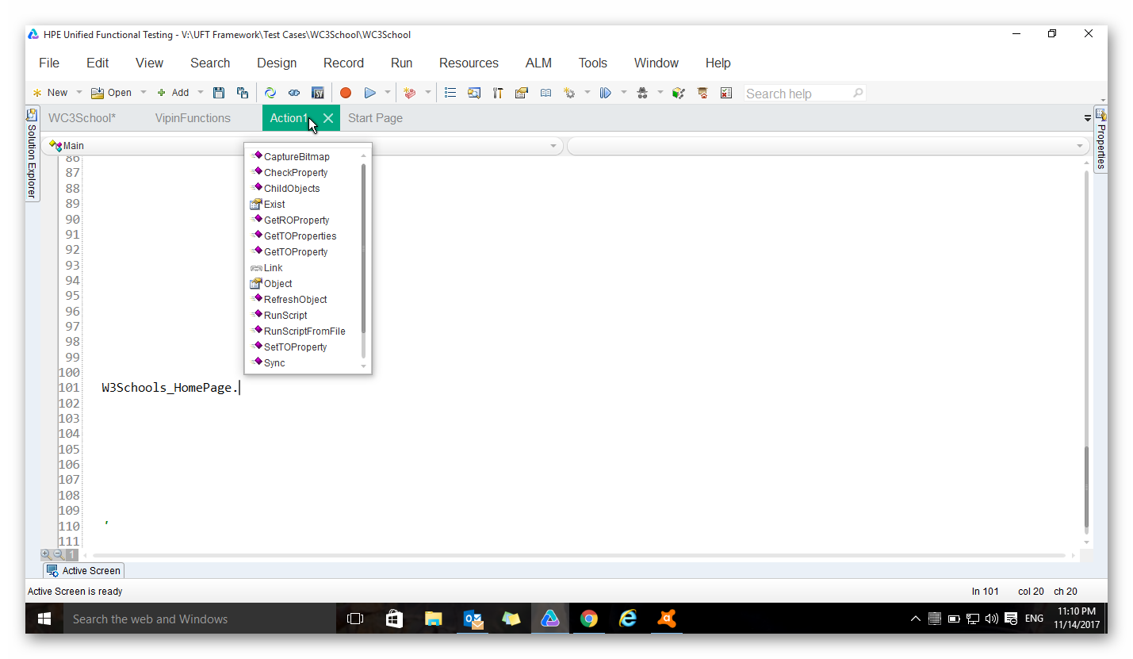
Task: Expand the New button dropdown arrow
Action: pyautogui.click(x=78, y=93)
